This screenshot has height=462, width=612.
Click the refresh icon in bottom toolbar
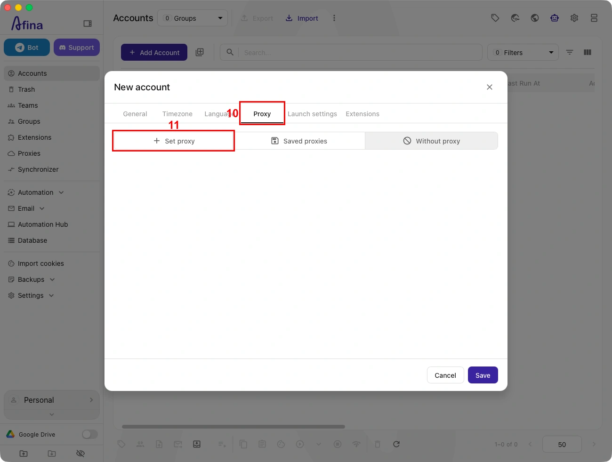coord(396,444)
